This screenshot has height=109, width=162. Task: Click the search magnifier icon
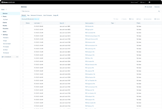(159, 11)
